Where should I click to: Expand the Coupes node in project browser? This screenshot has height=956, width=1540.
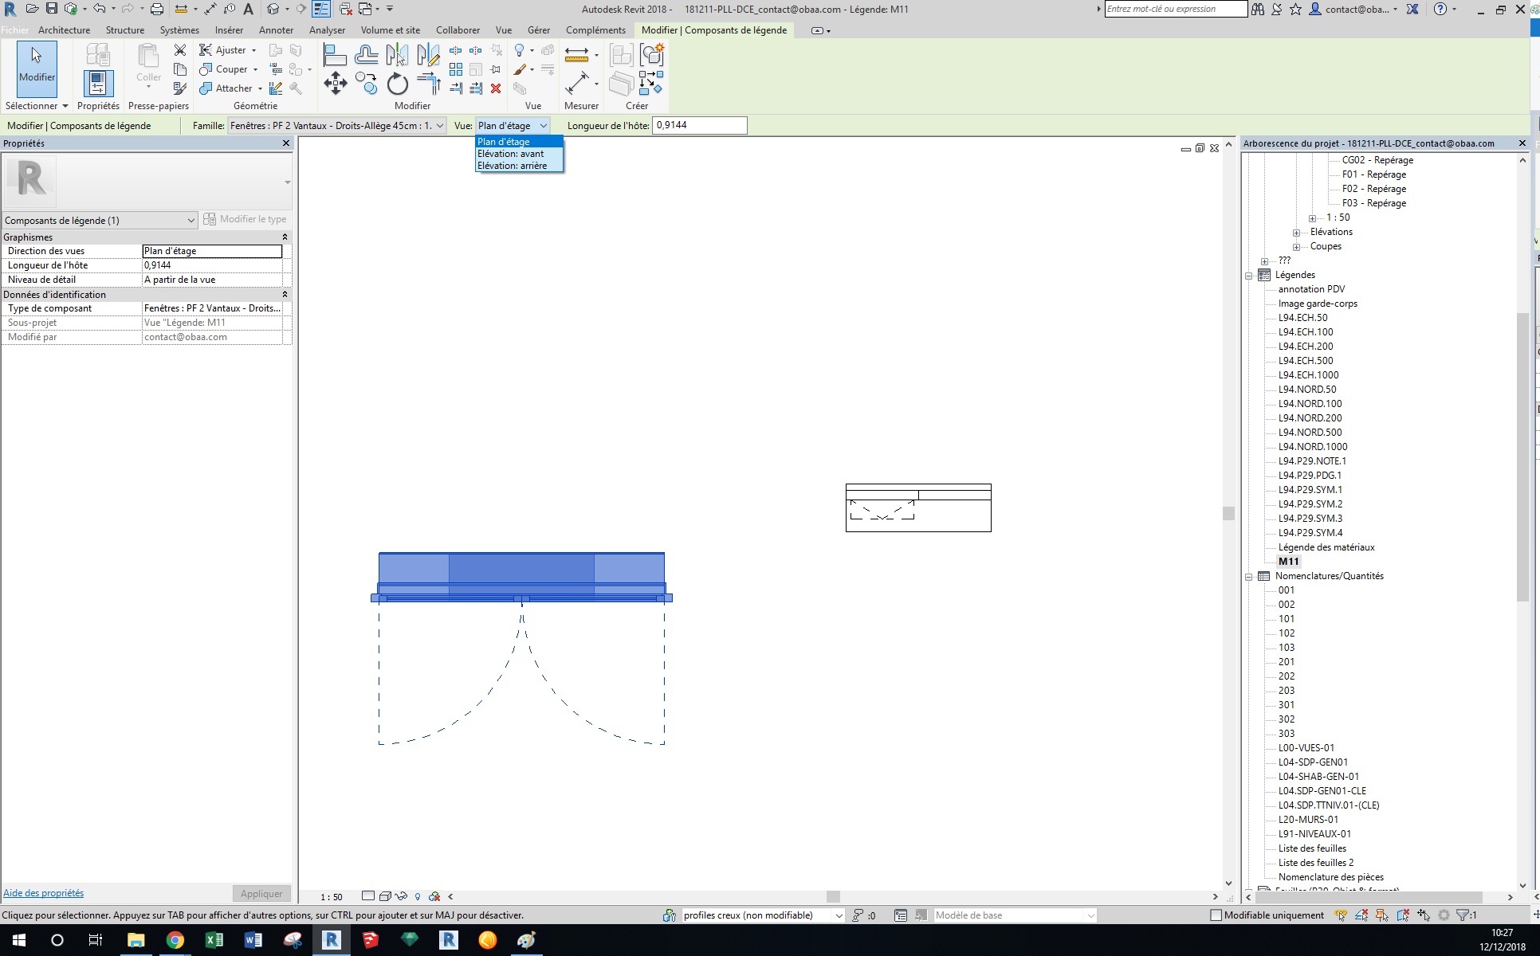1298,247
